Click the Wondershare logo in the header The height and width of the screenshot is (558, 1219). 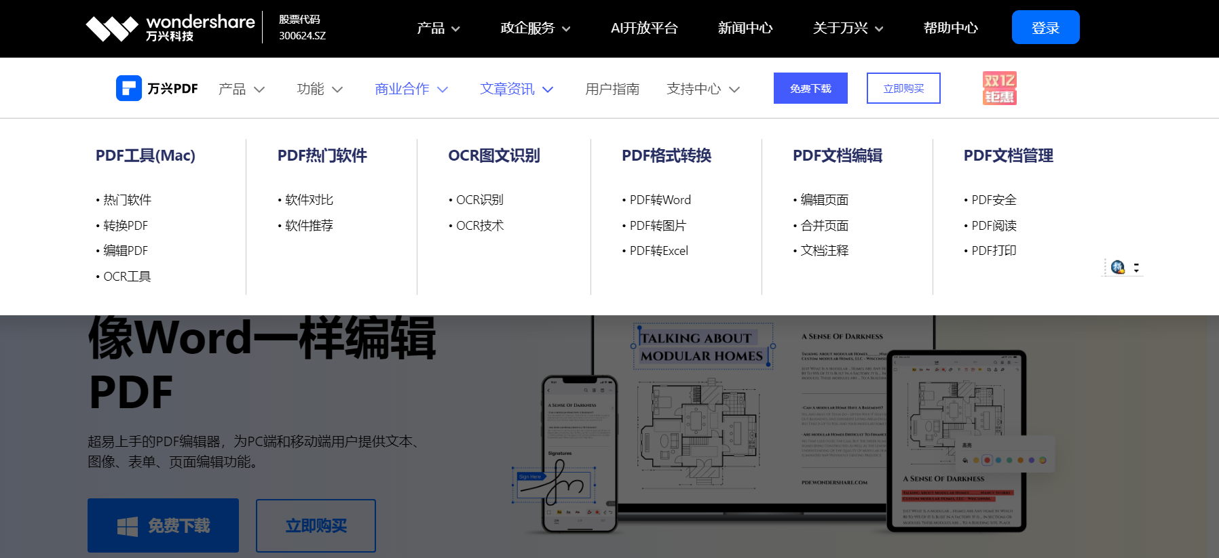170,28
